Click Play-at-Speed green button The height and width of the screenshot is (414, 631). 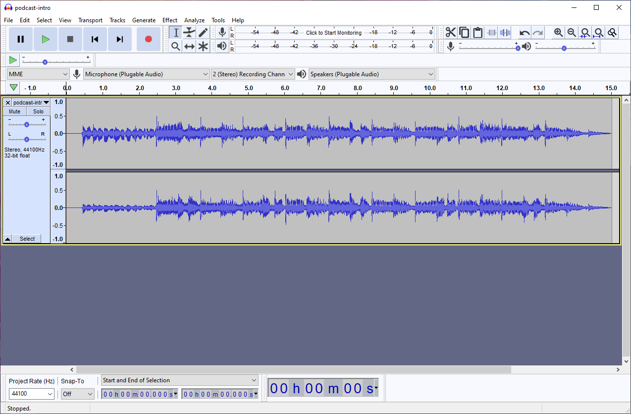coord(13,60)
